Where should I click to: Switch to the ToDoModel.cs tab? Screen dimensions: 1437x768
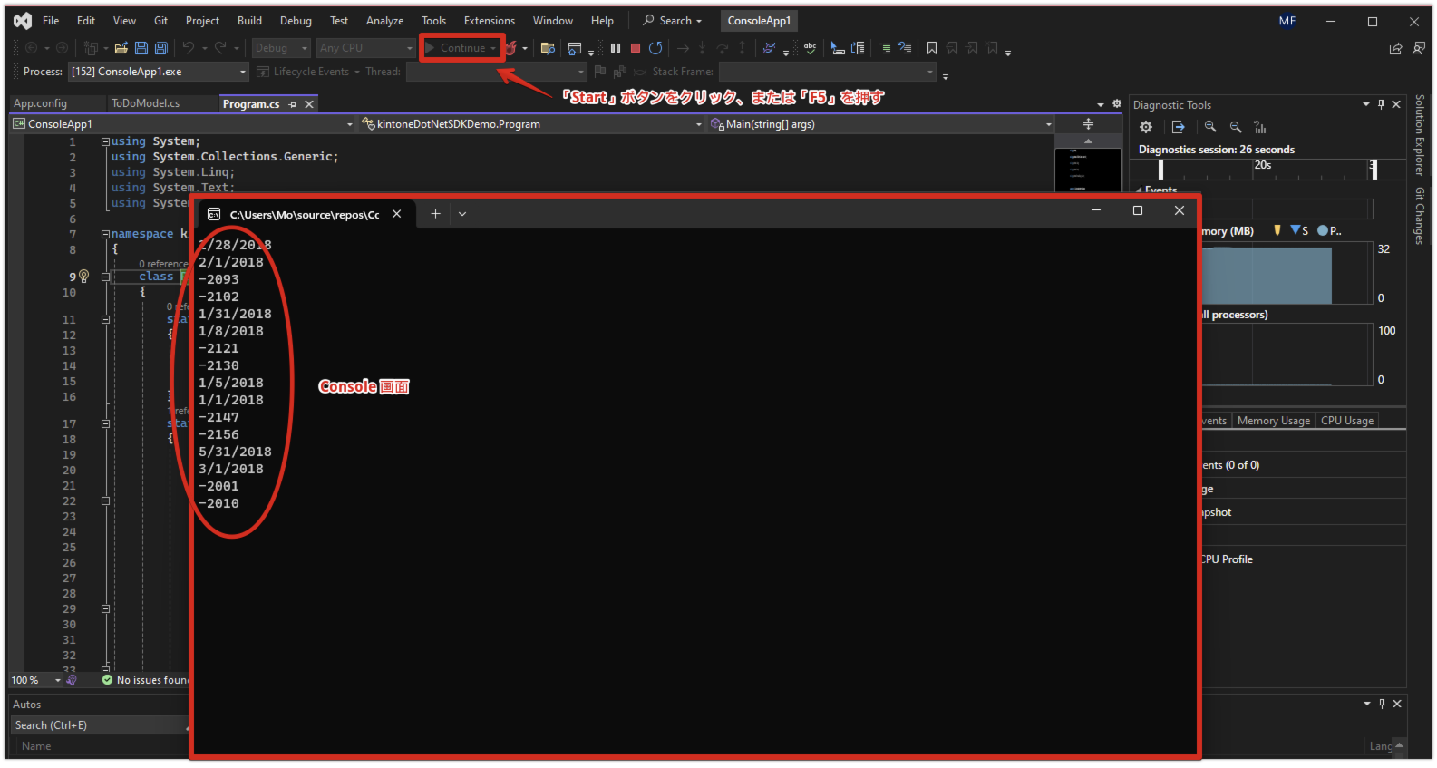[x=146, y=103]
